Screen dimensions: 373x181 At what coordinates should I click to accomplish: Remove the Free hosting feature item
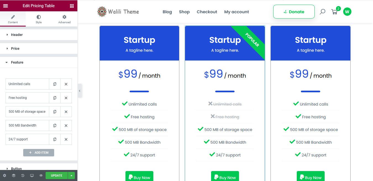[x=66, y=98]
